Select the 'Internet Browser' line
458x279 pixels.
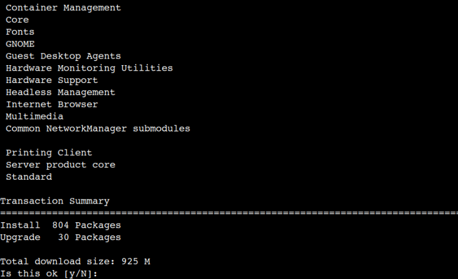[52, 105]
